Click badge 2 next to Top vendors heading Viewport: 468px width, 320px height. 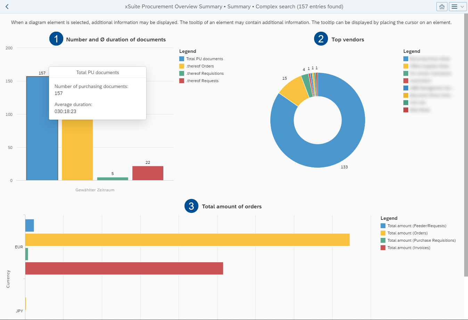[x=320, y=39]
